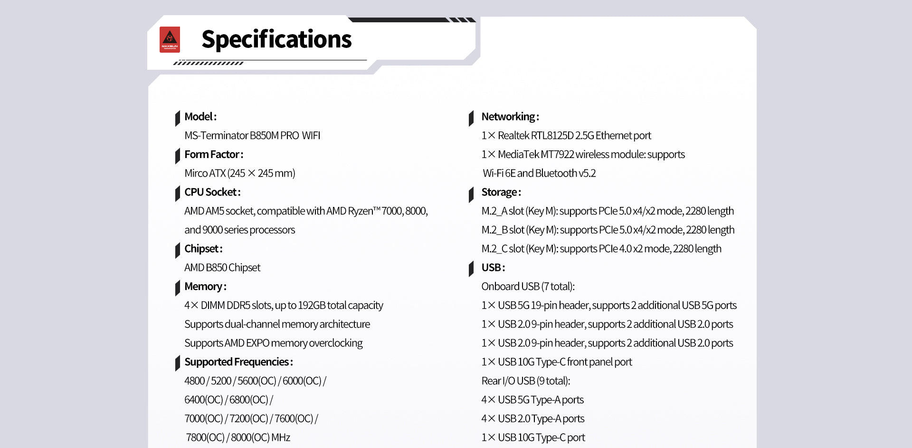Click the Supports AMD EXPO memory overclocking line
912x448 pixels.
[x=273, y=343]
